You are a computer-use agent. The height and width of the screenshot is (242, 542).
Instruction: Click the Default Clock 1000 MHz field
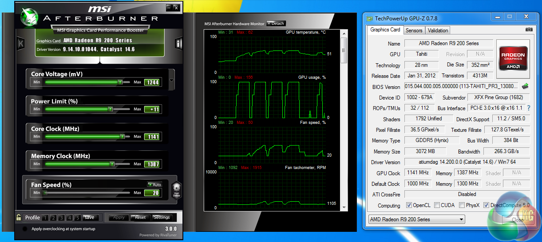coord(418,183)
